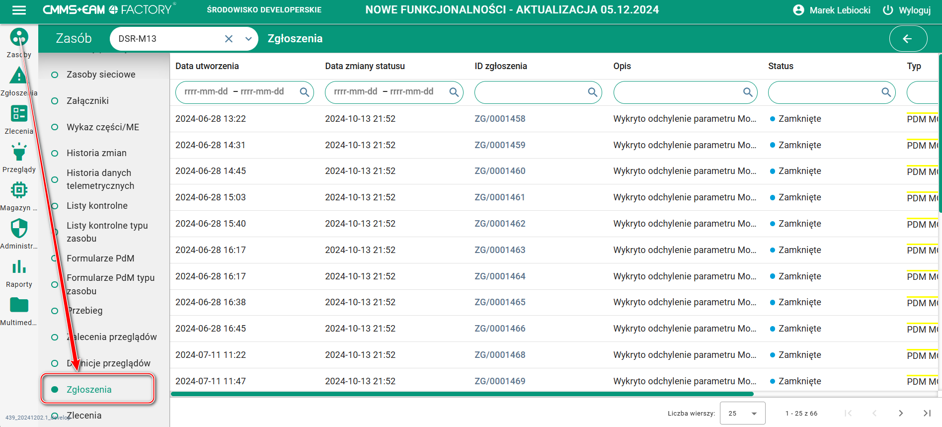Open the hamburger main menu
The image size is (942, 427).
coord(19,10)
